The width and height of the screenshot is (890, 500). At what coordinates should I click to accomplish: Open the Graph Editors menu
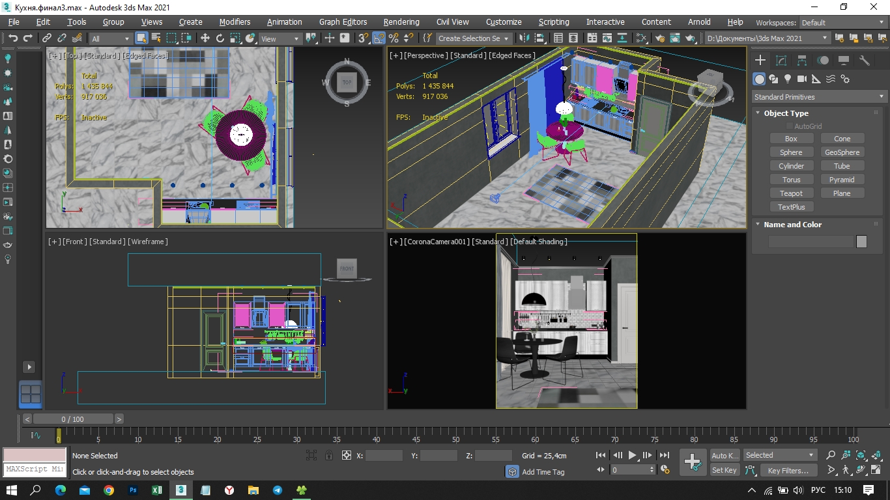pos(343,22)
